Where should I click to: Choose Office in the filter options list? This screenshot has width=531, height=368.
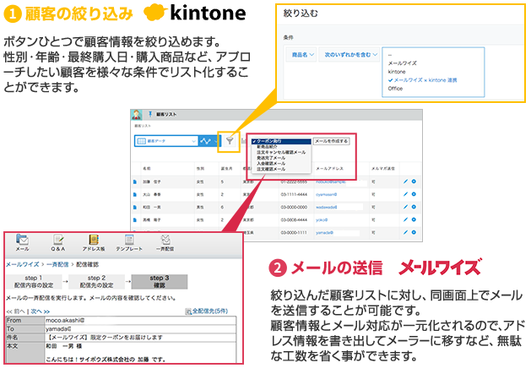[396, 87]
